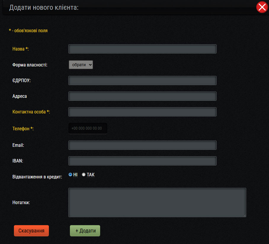Screen dimensions: 269x244
Task: Click inside the Нотатки text area
Action: 157,202
